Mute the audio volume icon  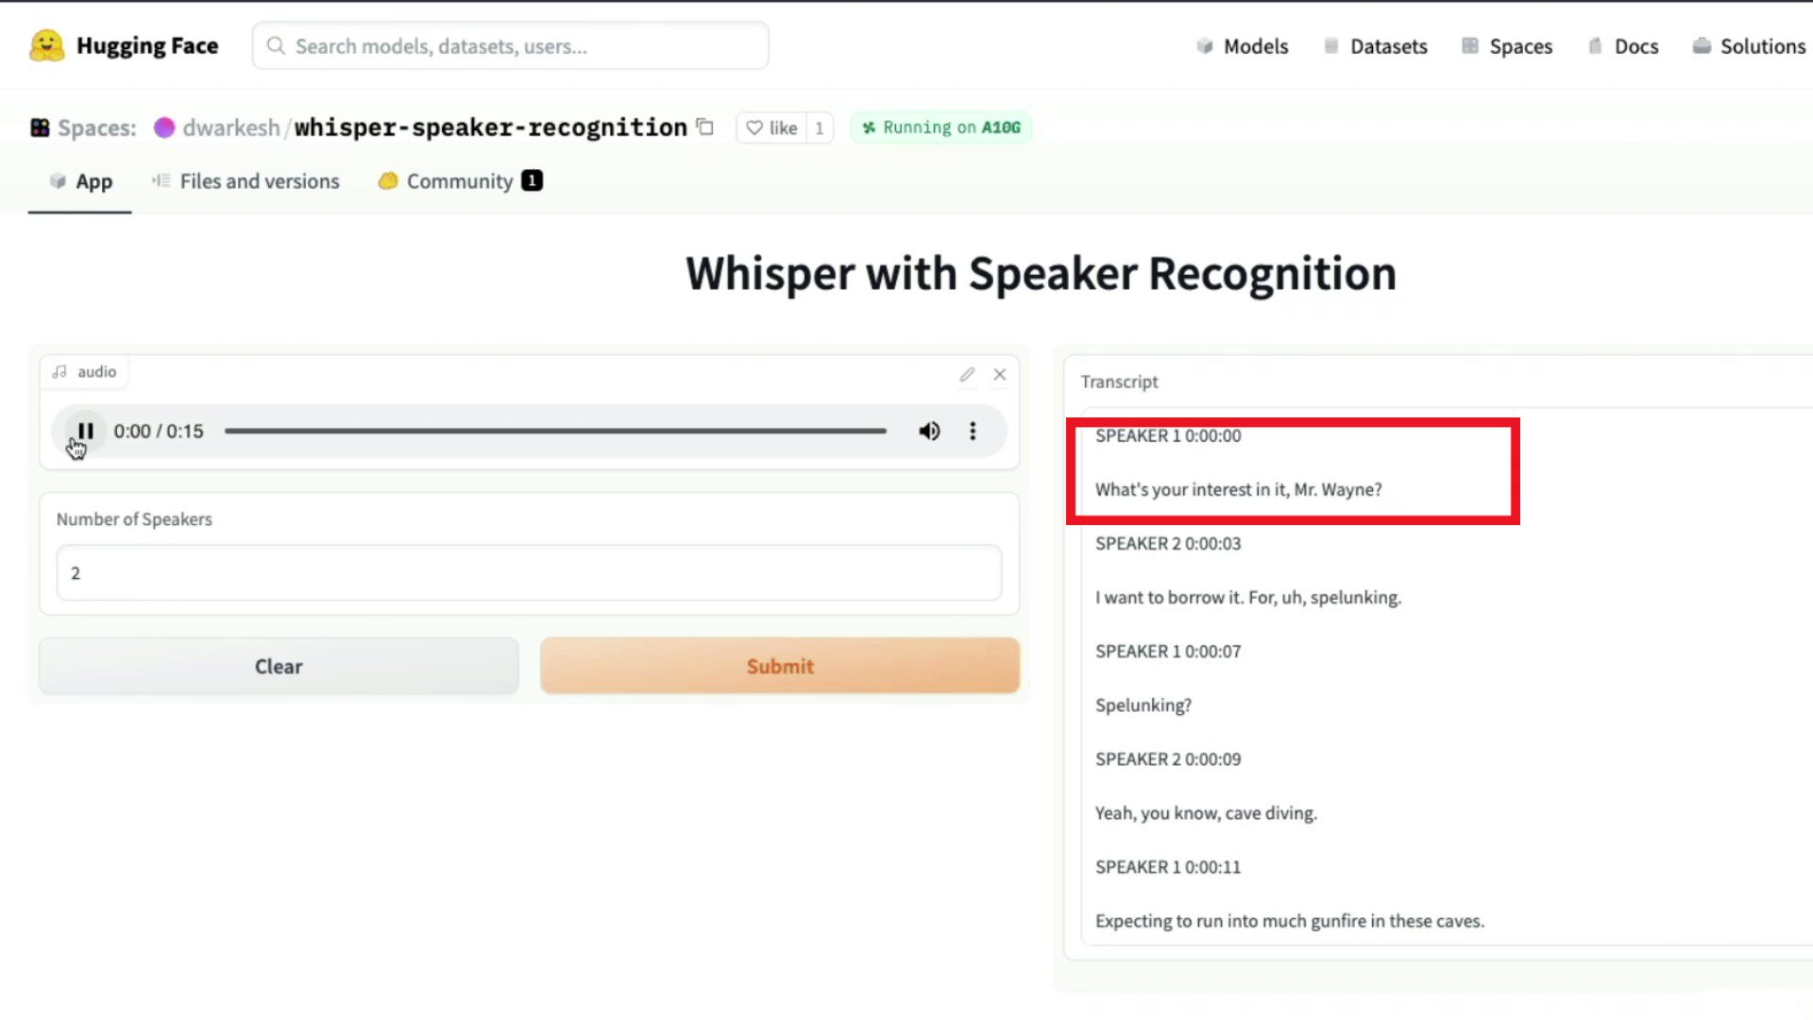point(929,432)
